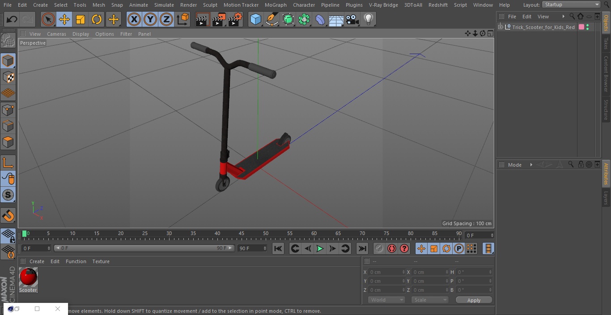Screen dimensions: 611x315
Task: Click the Undo arrow icon
Action: coord(12,19)
